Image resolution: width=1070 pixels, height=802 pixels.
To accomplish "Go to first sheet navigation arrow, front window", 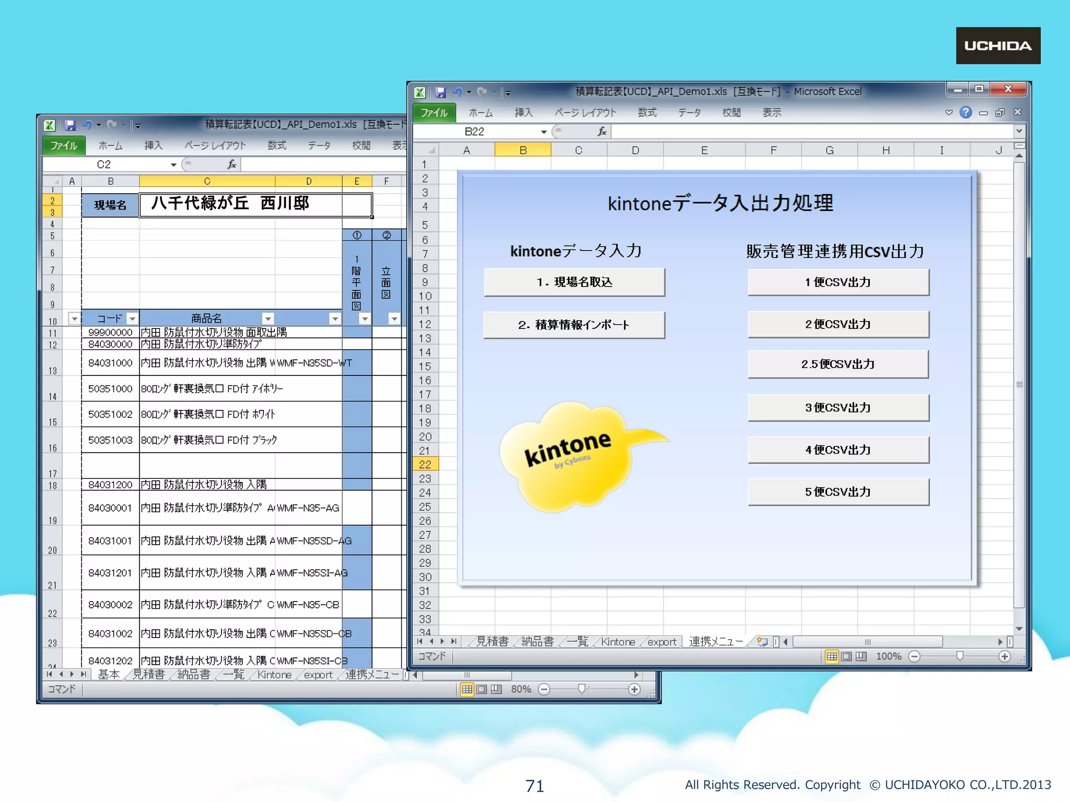I will pos(420,642).
